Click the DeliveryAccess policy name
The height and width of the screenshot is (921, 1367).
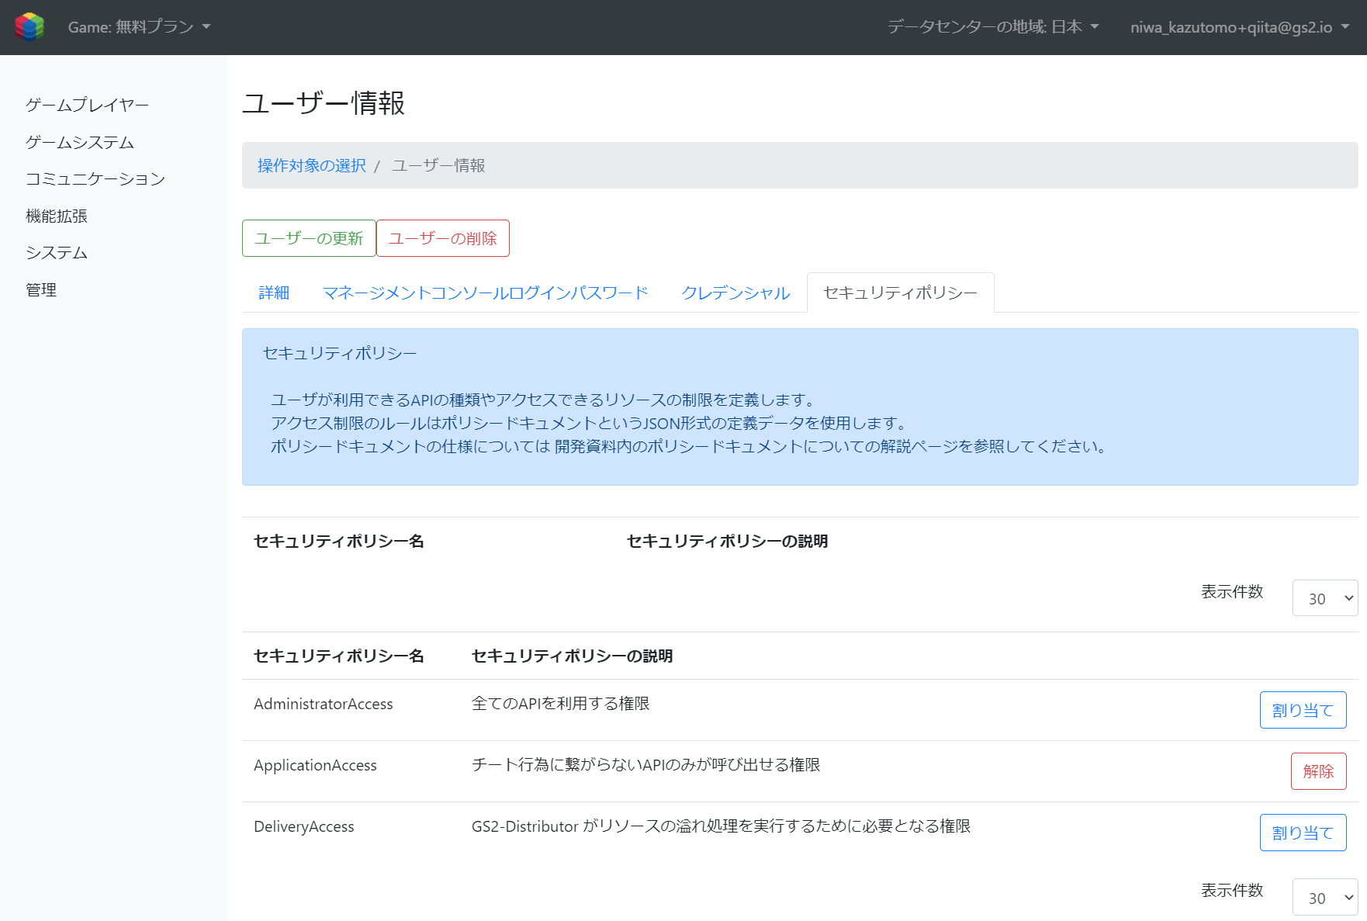point(304,826)
